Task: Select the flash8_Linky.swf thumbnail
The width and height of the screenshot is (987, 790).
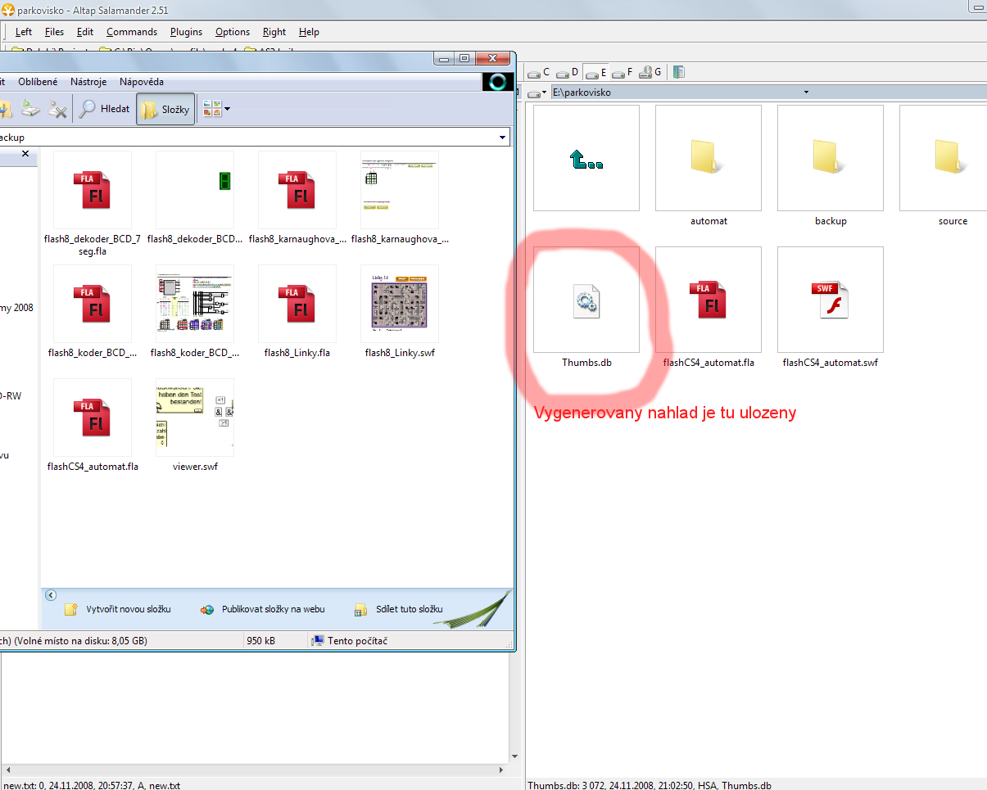Action: pyautogui.click(x=400, y=303)
